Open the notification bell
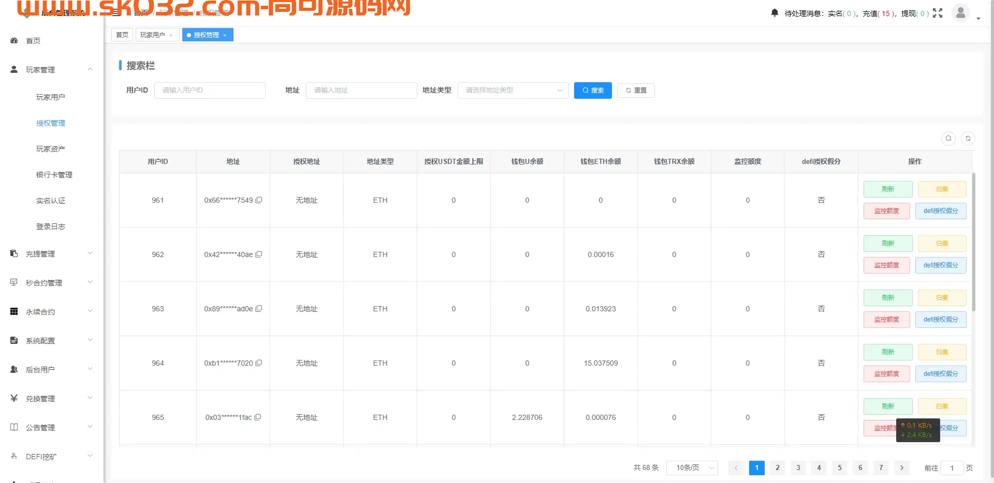The width and height of the screenshot is (994, 483). [774, 13]
